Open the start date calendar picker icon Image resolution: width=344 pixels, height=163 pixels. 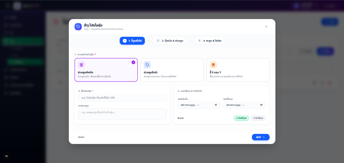[x=216, y=105]
